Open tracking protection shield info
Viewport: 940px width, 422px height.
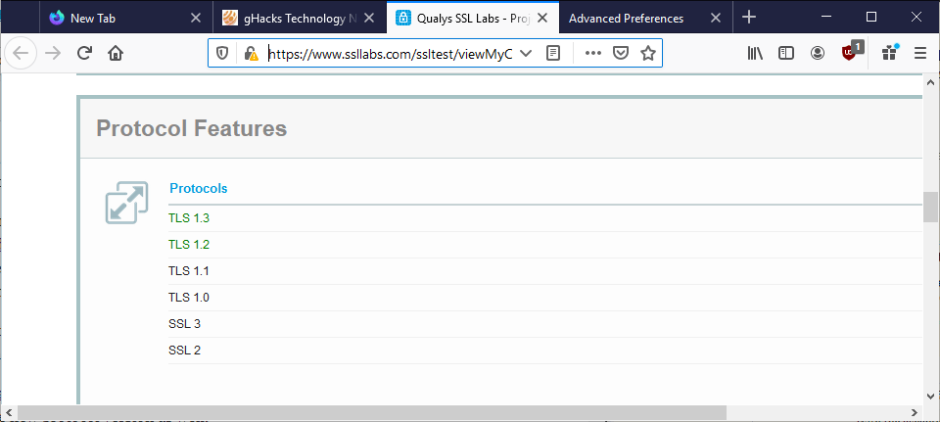click(222, 53)
